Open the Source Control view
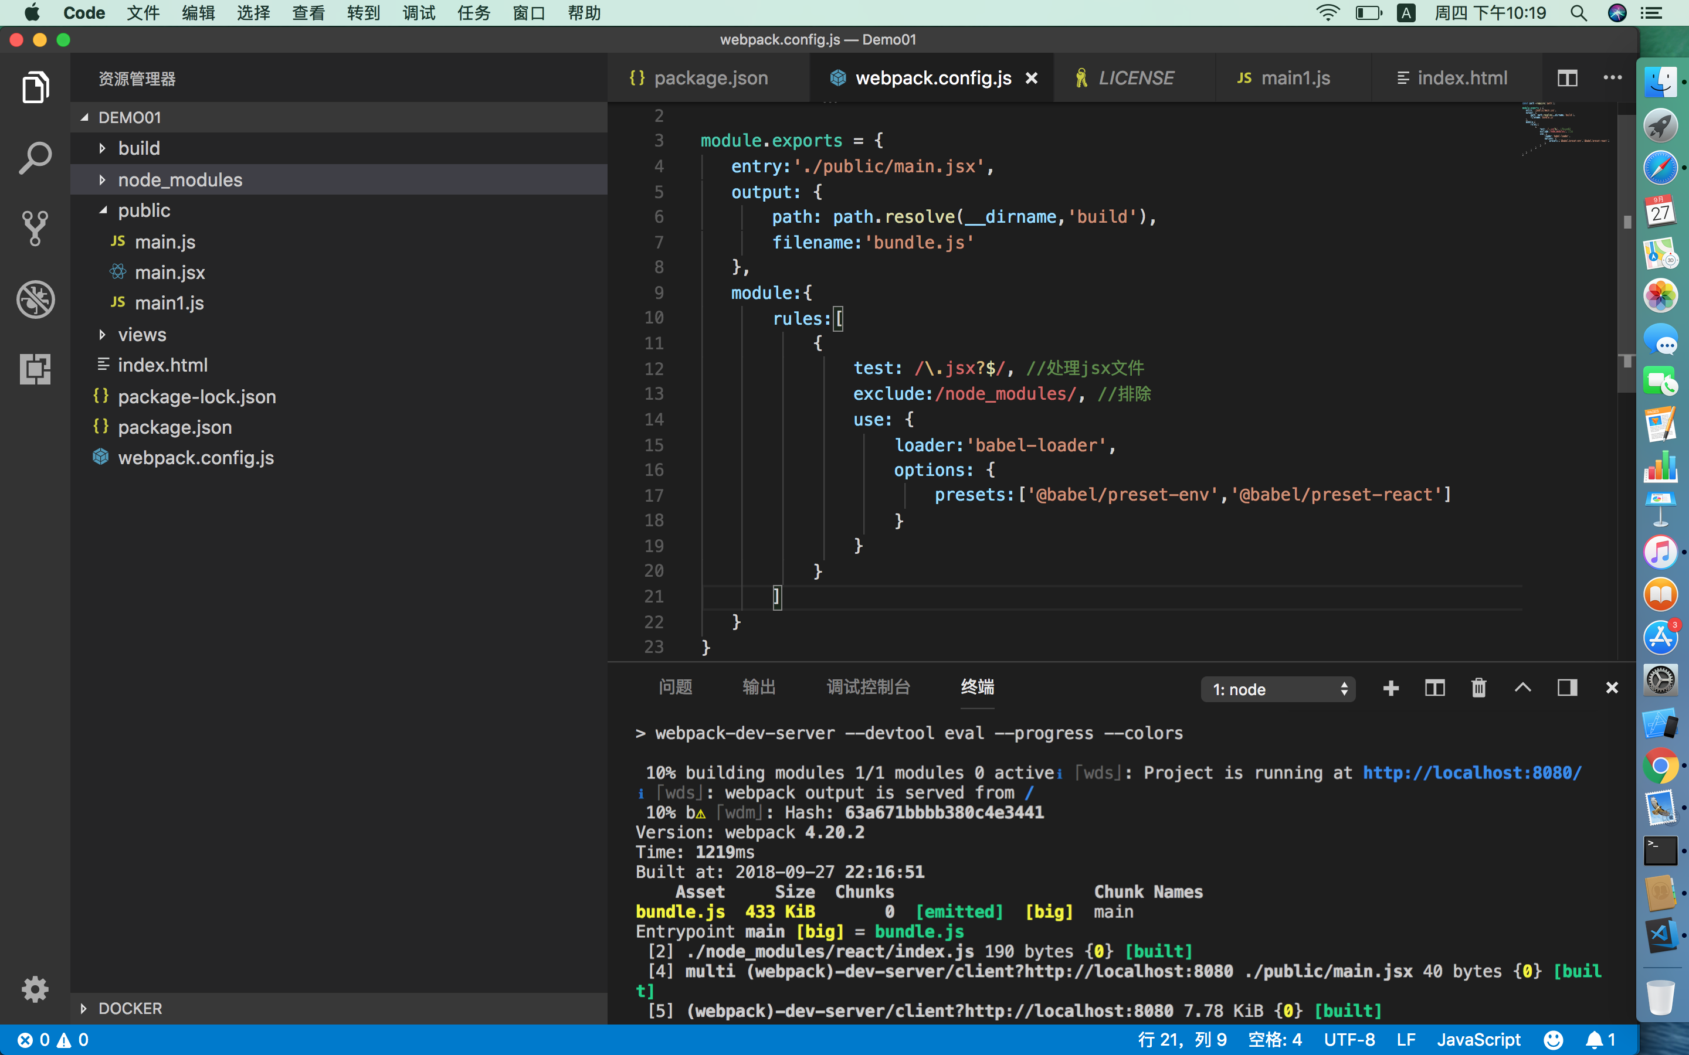 (x=35, y=229)
